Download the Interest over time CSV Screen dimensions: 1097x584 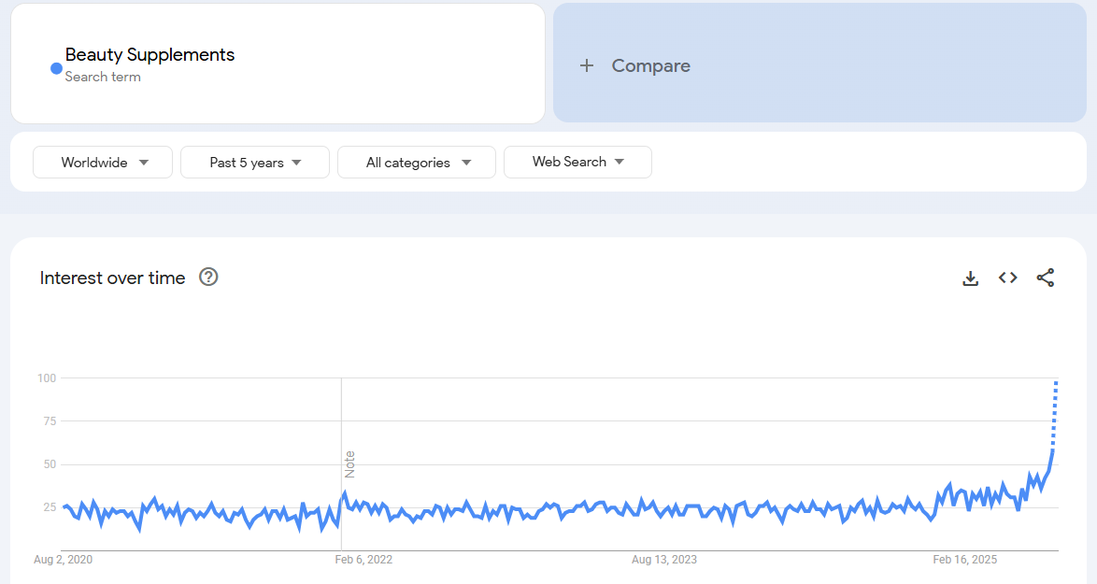[970, 278]
